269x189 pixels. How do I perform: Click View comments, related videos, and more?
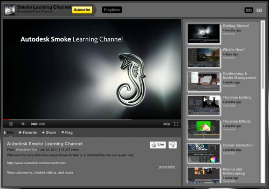pyautogui.click(x=40, y=172)
